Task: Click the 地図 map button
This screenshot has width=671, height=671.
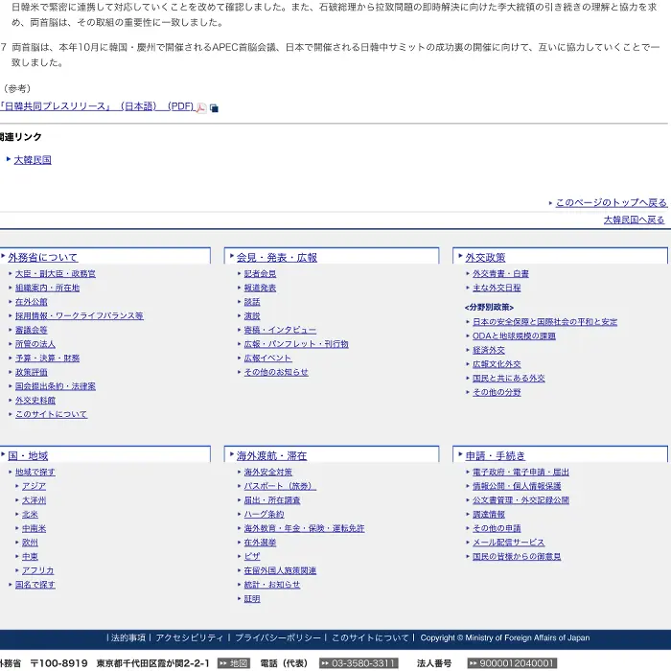Action: pyautogui.click(x=234, y=663)
